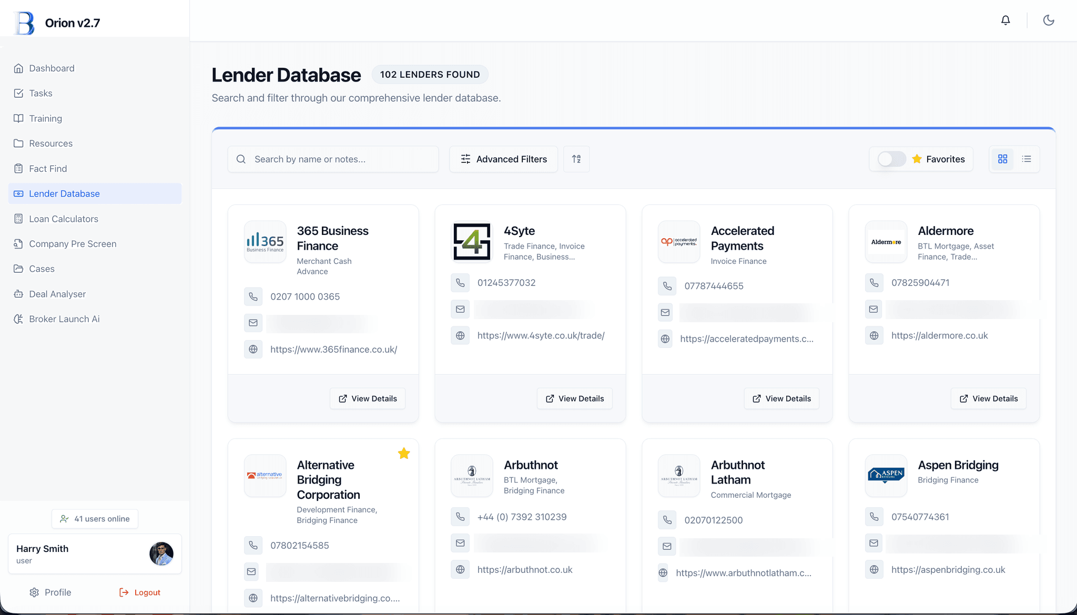Open acceleratedpayments website link
1077x615 pixels.
747,339
